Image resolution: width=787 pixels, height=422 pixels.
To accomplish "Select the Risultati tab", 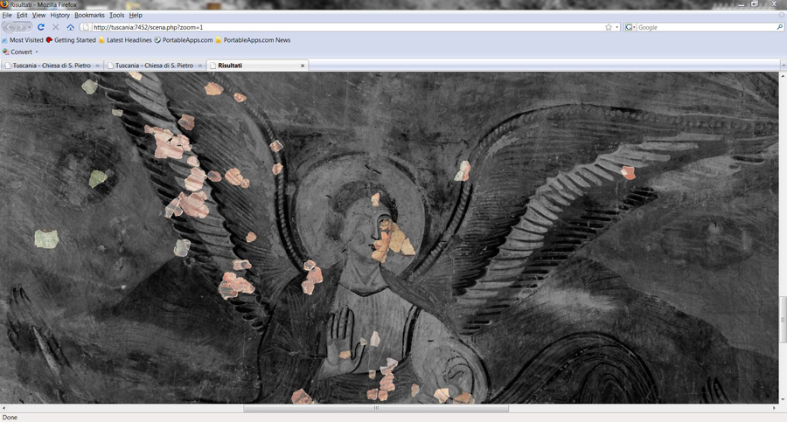I will point(257,66).
